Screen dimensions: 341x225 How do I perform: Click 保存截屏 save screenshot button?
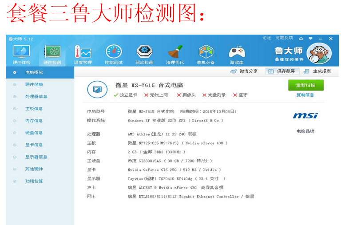pos(282,71)
